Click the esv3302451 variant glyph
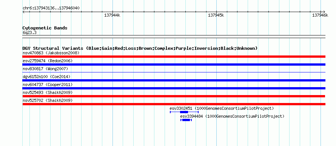336x146 pixels. (184, 112)
